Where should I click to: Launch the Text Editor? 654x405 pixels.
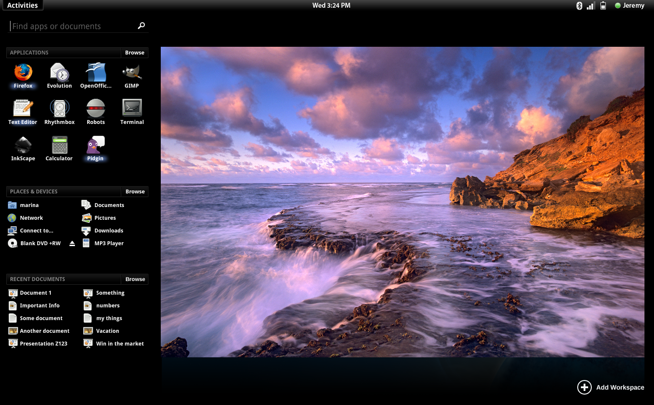(x=23, y=109)
